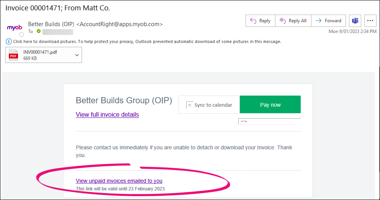Click the PDF icon of the attachment
The width and height of the screenshot is (380, 200).
click(13, 55)
